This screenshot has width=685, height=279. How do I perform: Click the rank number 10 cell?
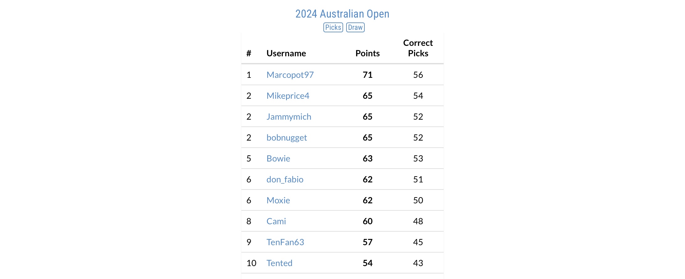251,263
